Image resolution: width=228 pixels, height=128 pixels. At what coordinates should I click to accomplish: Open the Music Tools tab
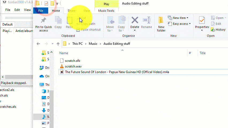point(106,11)
